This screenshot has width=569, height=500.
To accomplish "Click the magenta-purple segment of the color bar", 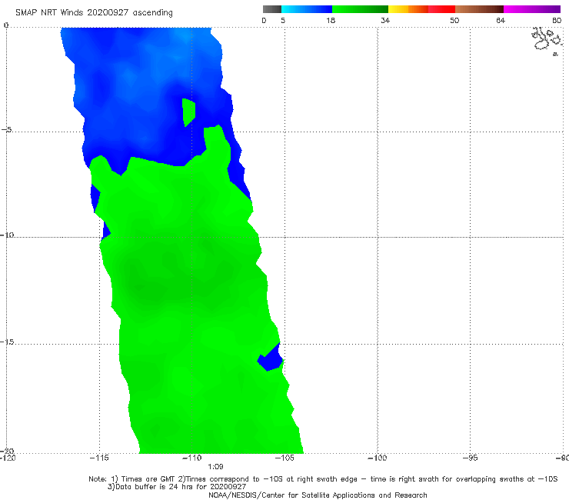I will pos(532,9).
